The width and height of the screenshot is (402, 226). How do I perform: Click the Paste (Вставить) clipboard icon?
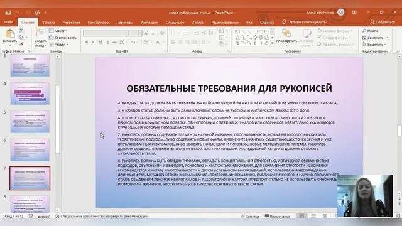(x=10, y=33)
